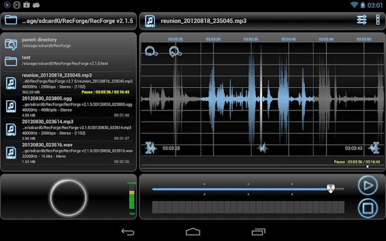386x241 pixels.
Task: Click the zoom in magnifier on waveform
Action: 175,51
